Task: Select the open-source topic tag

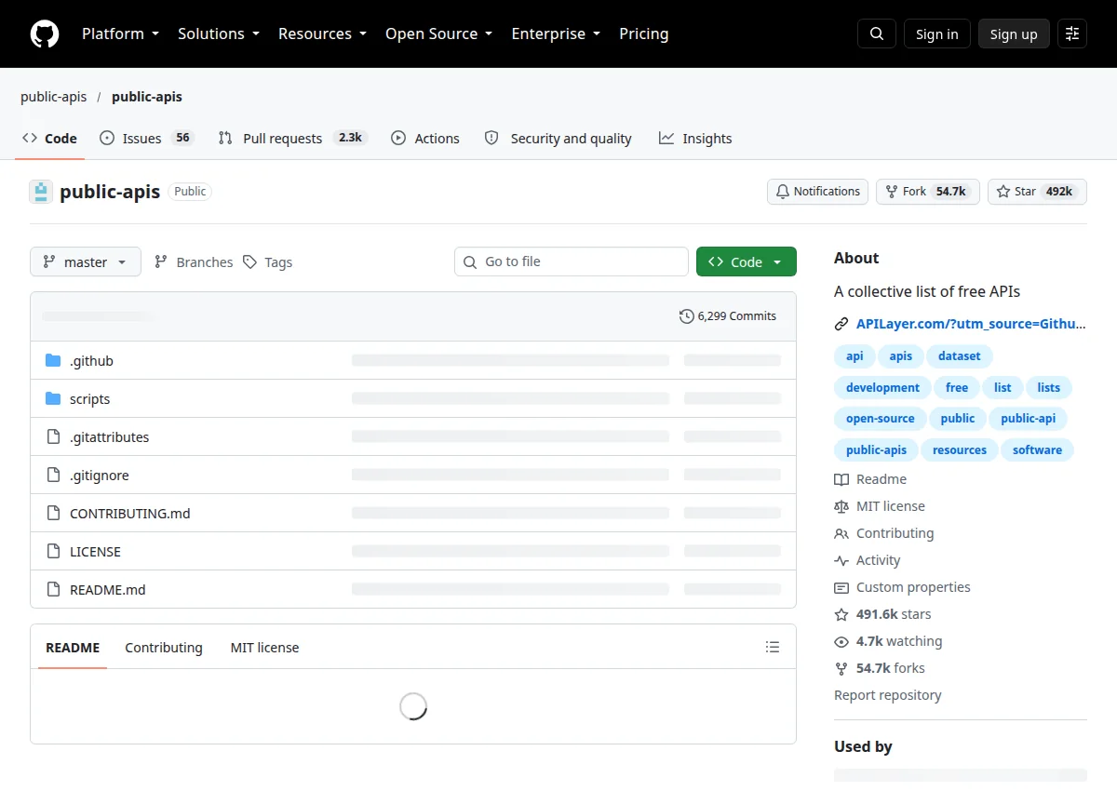Action: coord(881,419)
